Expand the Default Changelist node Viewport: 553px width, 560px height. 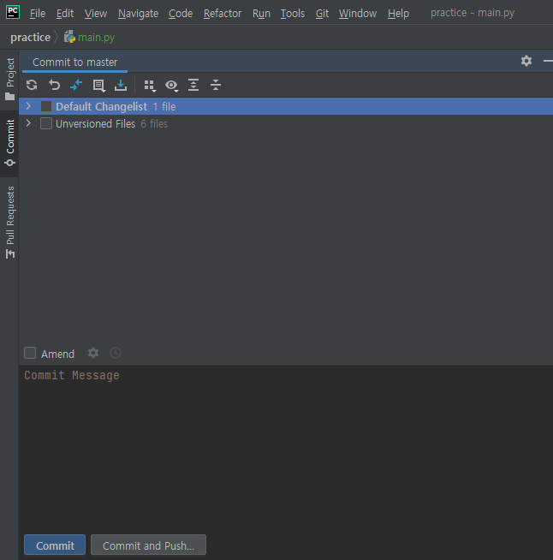28,105
